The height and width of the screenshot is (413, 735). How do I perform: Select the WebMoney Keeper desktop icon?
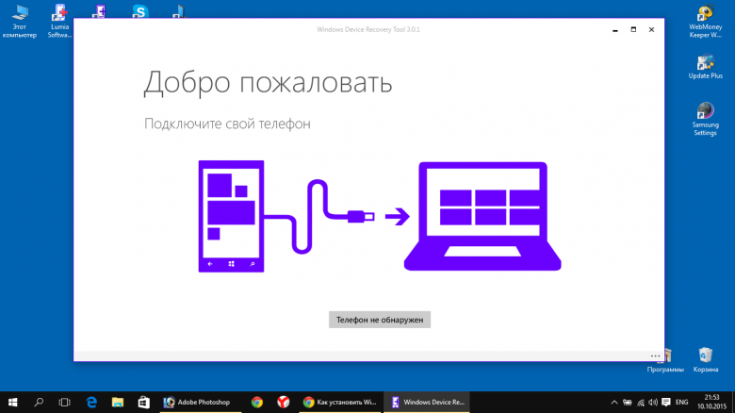coord(706,22)
